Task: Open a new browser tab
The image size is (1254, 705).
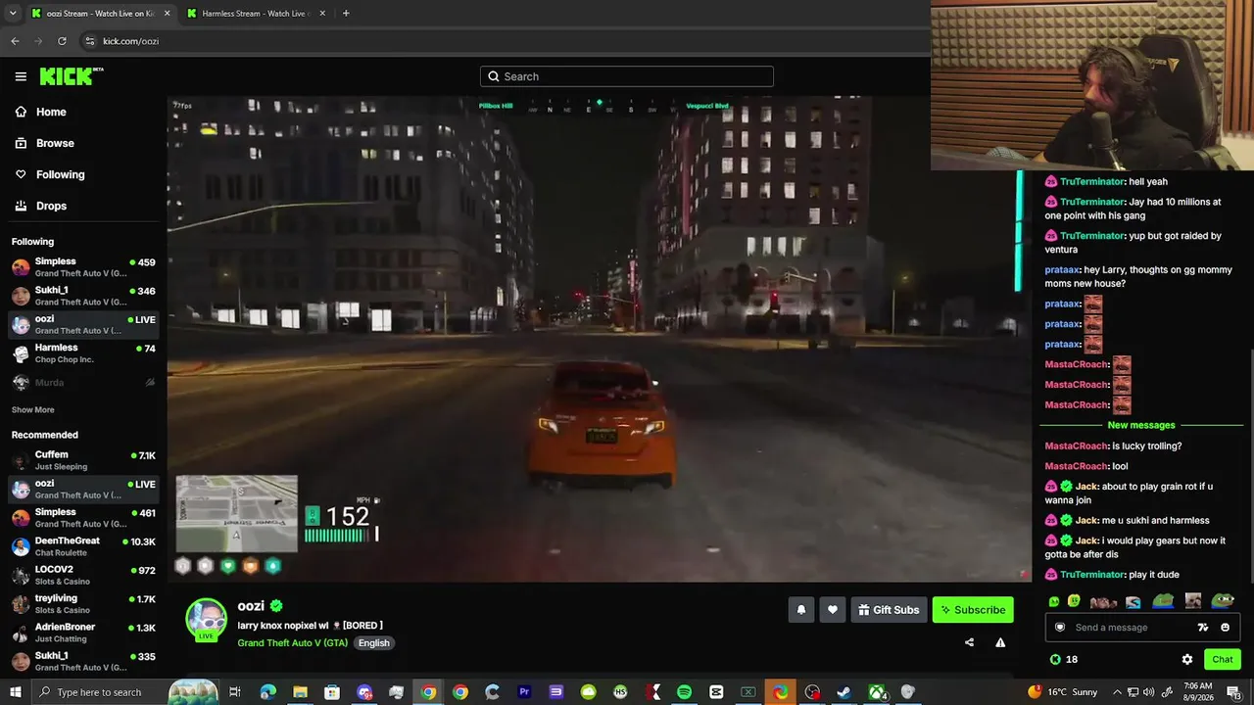Action: tap(346, 13)
